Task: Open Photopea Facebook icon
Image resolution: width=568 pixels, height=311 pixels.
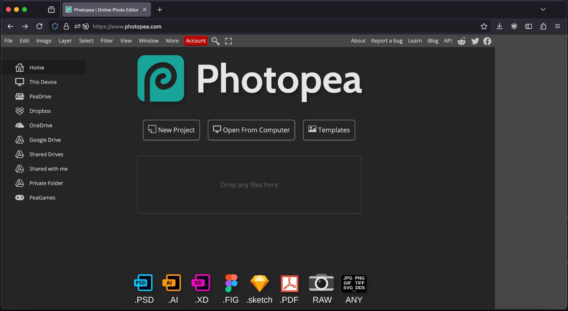Action: (x=487, y=41)
